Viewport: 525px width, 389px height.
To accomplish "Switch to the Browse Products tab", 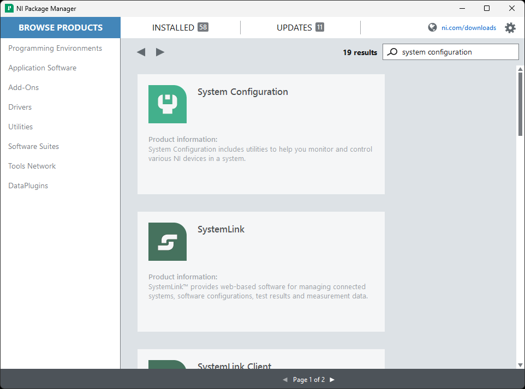I will (60, 27).
